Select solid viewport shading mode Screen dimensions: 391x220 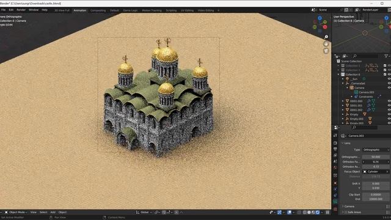click(309, 212)
